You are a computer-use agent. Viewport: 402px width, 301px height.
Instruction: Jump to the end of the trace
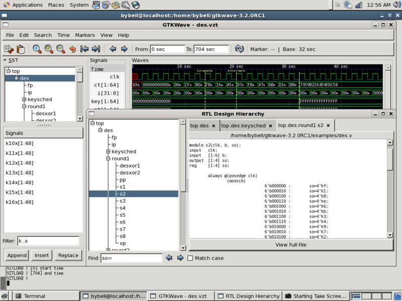coord(95,49)
